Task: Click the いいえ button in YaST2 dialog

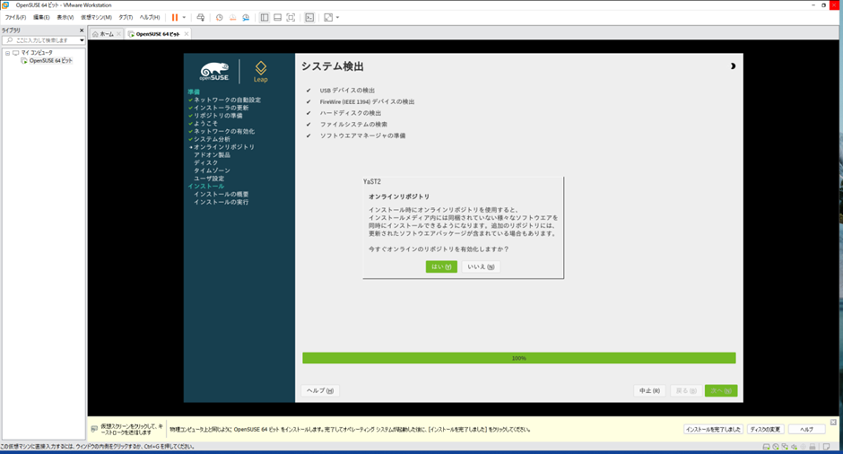Action: (481, 266)
